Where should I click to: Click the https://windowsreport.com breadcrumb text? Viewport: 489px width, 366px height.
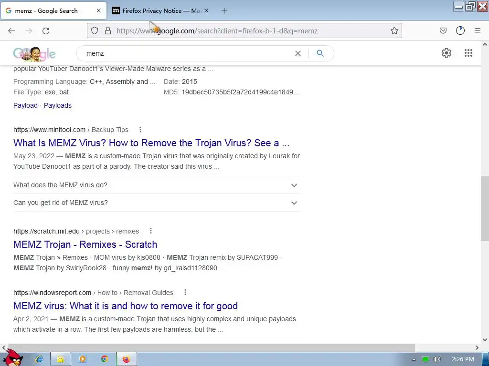click(x=52, y=293)
